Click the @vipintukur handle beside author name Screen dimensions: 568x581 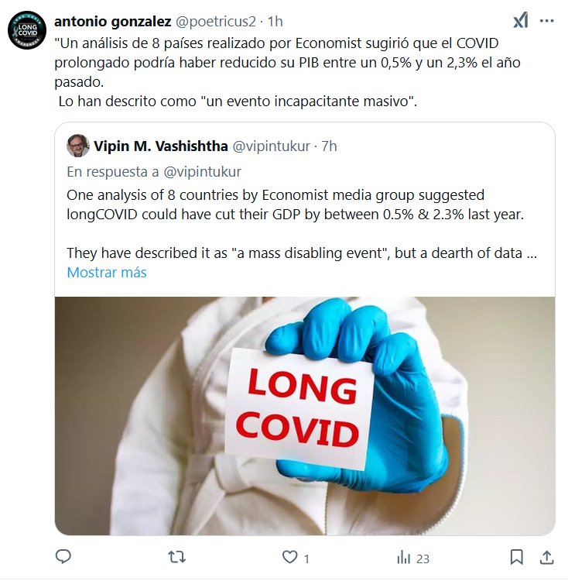pyautogui.click(x=272, y=146)
